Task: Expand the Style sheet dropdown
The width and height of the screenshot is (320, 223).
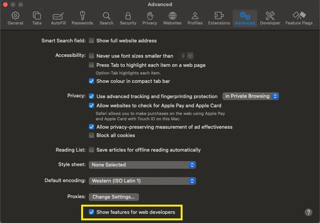Action: 142,165
